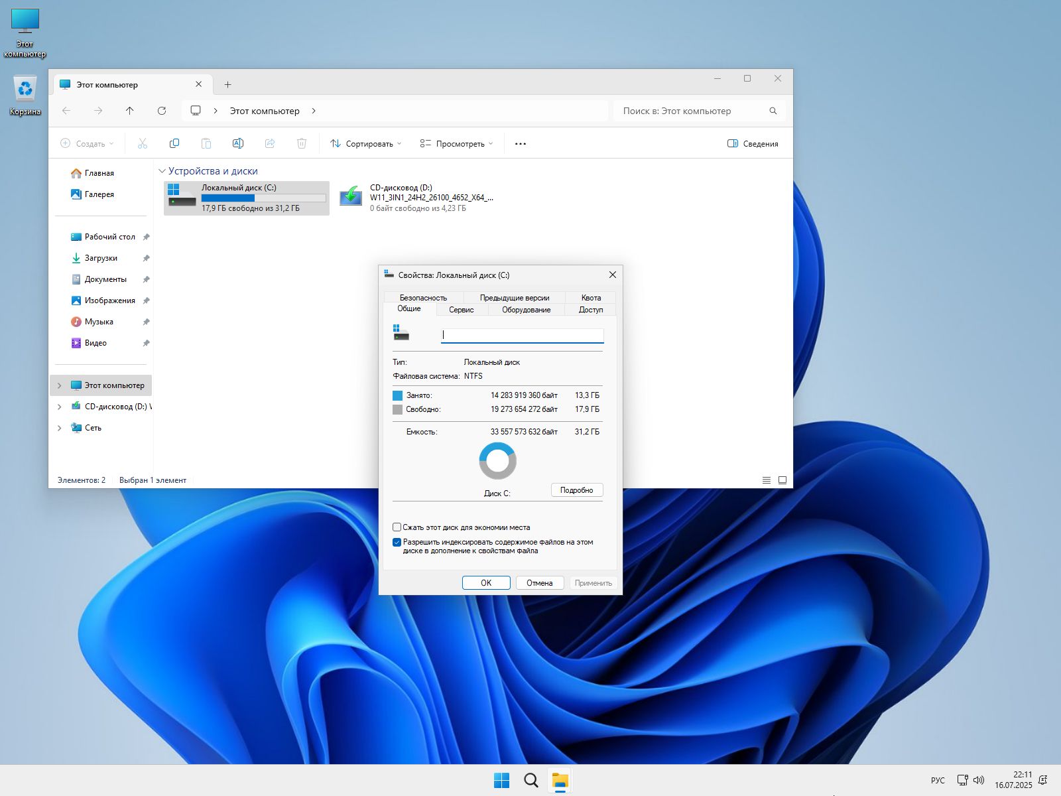The height and width of the screenshot is (796, 1061).
Task: Click the Поиск в: Этот компьютер box
Action: pyautogui.click(x=700, y=111)
